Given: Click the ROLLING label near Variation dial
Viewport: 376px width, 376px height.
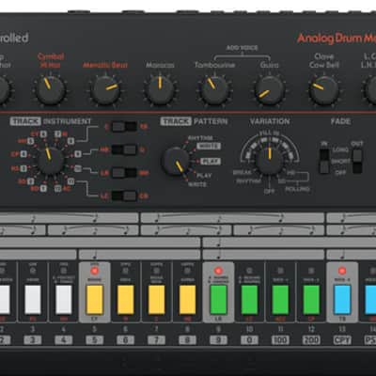Looking at the screenshot, I should coord(297,189).
